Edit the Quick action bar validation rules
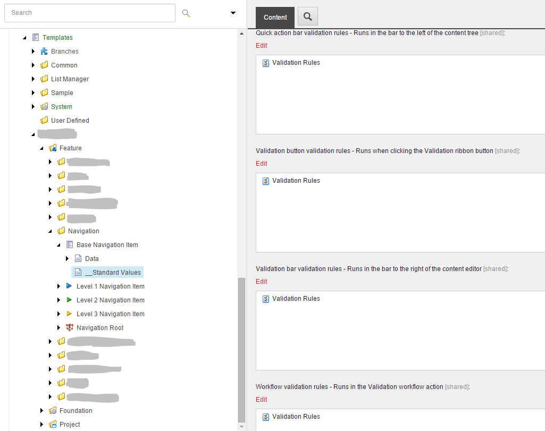545x431 pixels. 262,46
